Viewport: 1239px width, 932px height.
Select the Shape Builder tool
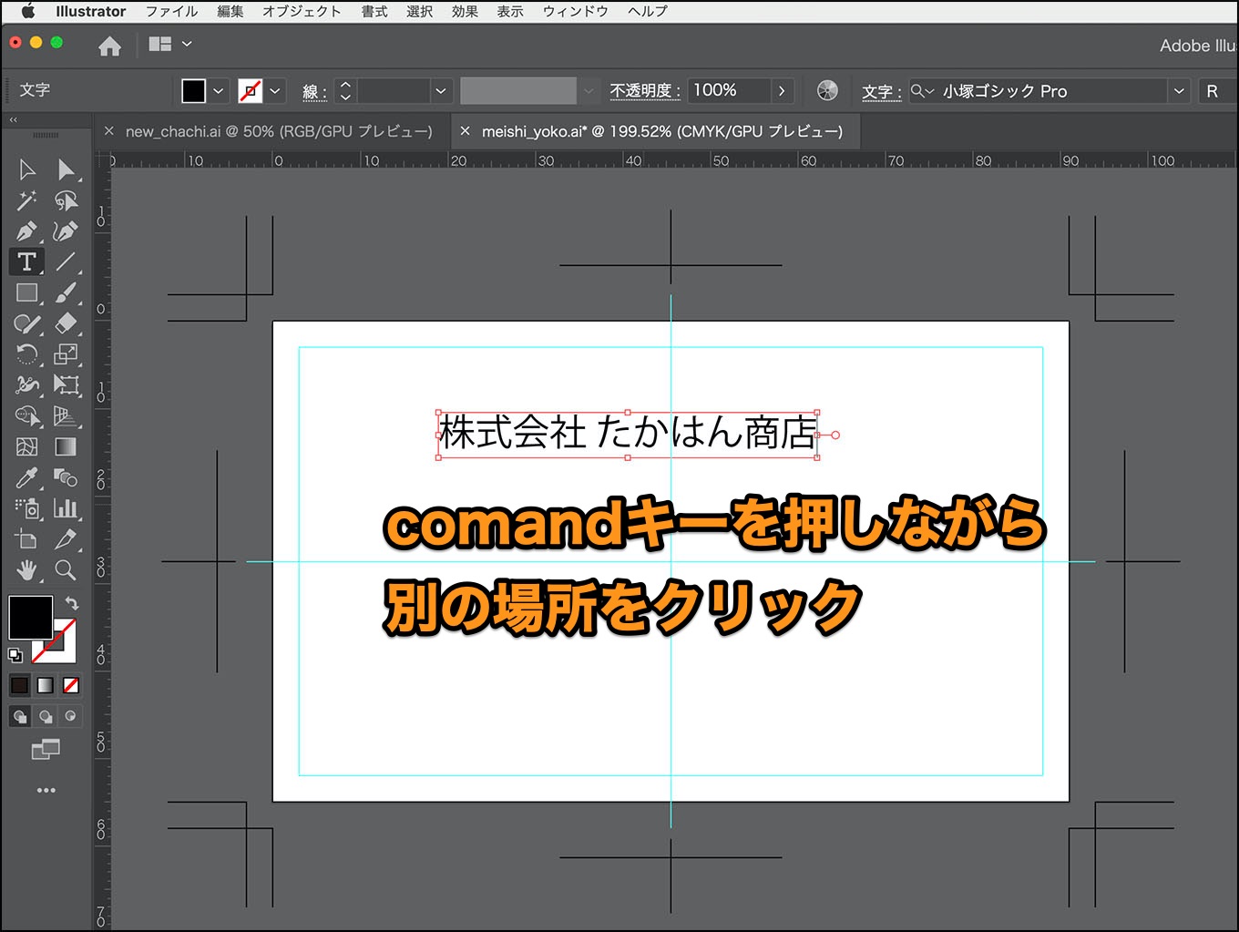27,416
